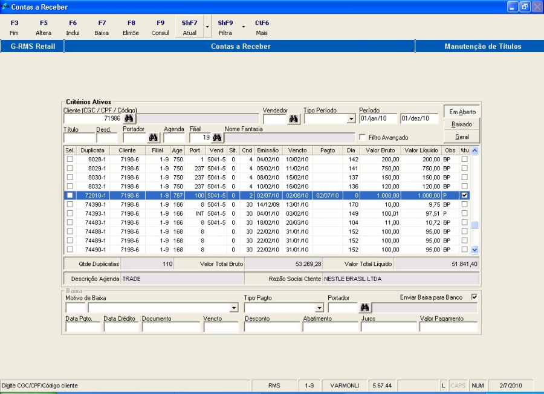
Task: Open the ShF9 Filtra dropdown arrow
Action: [244, 27]
